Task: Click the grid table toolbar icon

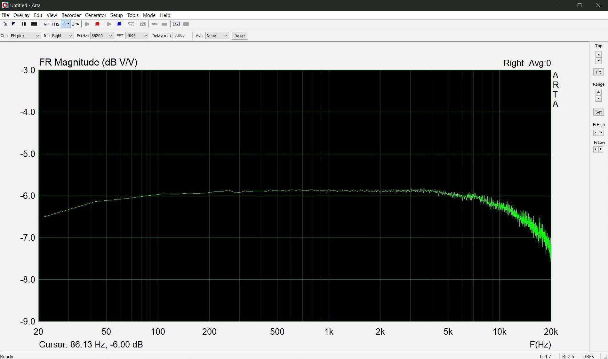Action: coord(34,24)
